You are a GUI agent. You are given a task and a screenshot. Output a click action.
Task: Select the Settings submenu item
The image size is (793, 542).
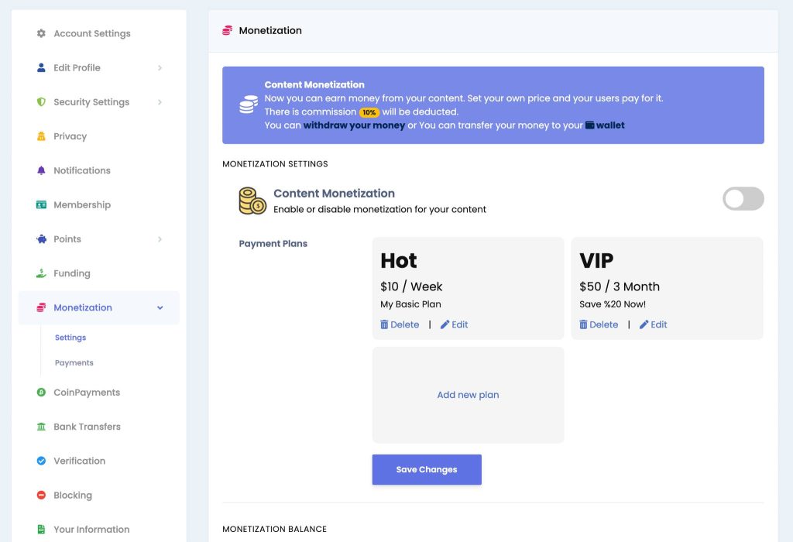[70, 338]
